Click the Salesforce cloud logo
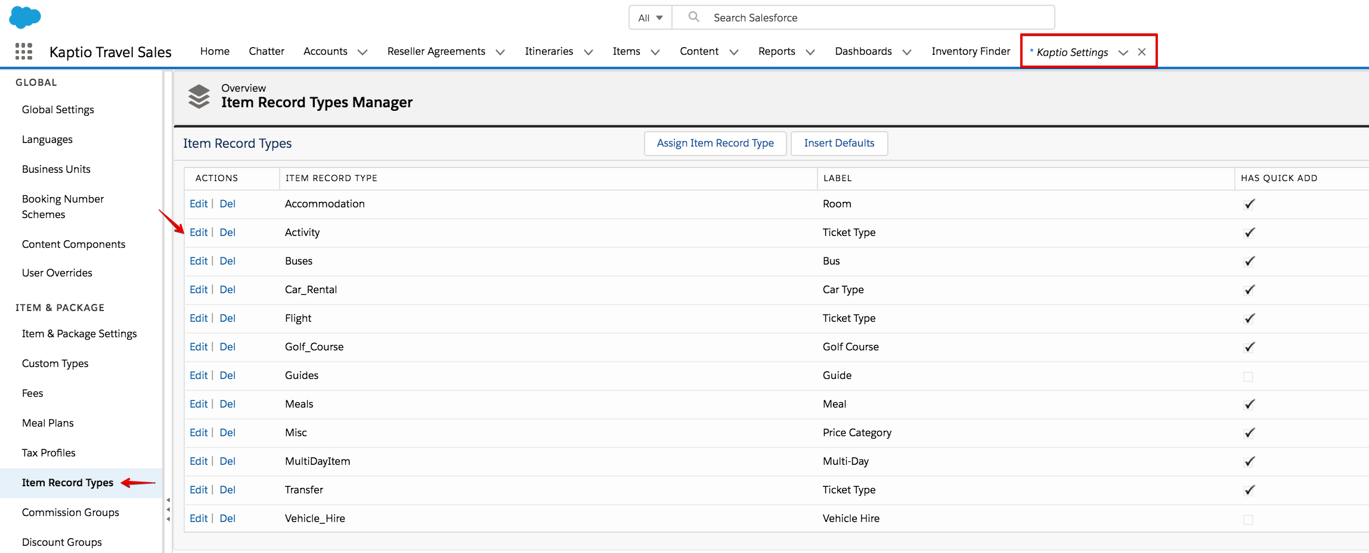Image resolution: width=1369 pixels, height=553 pixels. (25, 17)
